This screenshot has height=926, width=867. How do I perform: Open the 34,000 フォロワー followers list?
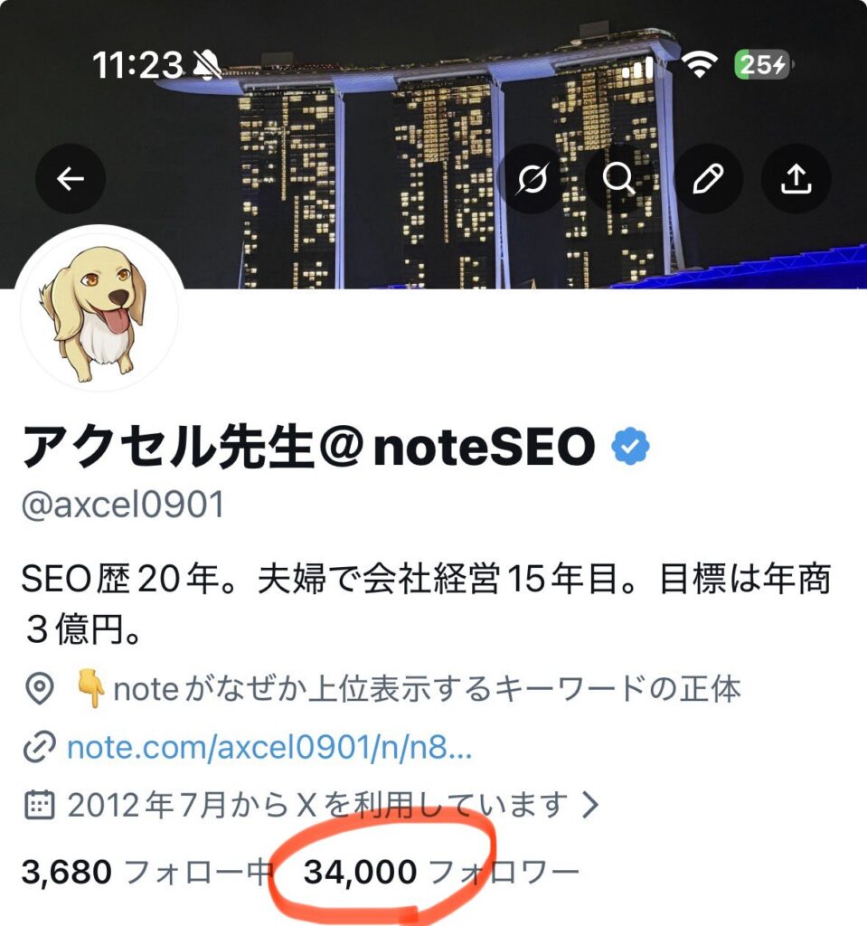pos(442,872)
